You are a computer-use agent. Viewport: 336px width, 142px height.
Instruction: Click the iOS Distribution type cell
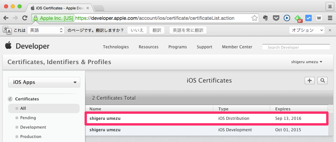[234, 118]
